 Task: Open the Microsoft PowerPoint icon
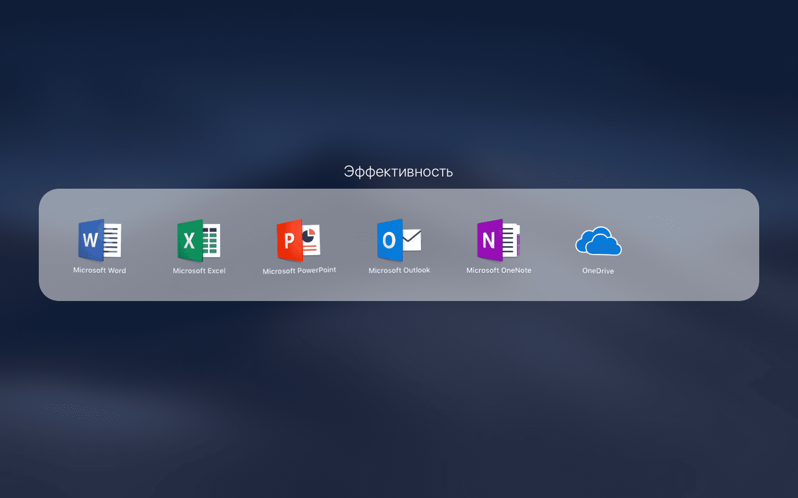coord(299,240)
